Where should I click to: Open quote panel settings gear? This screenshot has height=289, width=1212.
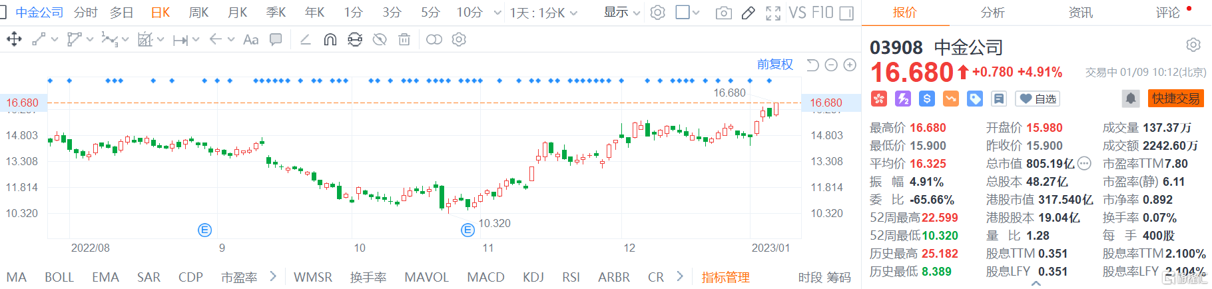[x=1193, y=45]
